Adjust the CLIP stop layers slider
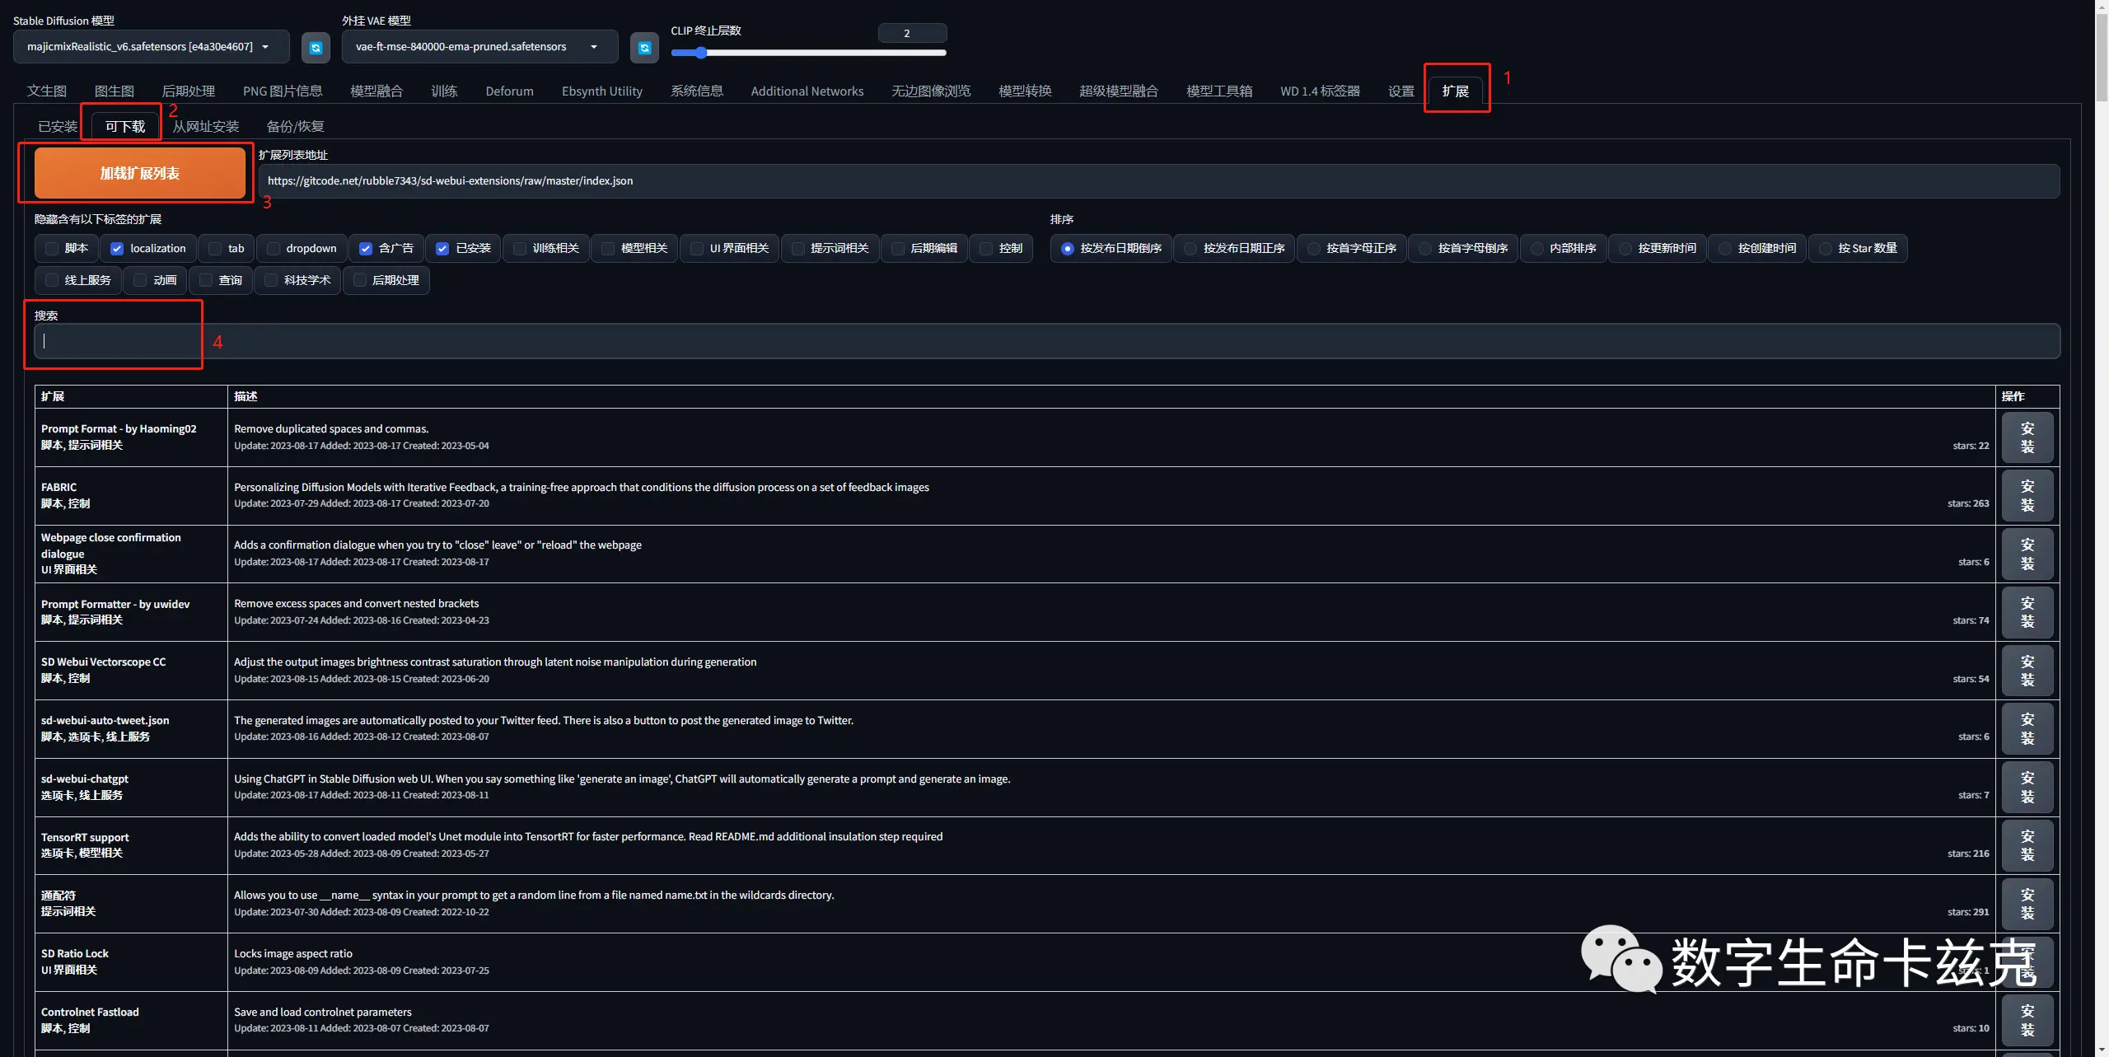The height and width of the screenshot is (1057, 2109). (808, 53)
